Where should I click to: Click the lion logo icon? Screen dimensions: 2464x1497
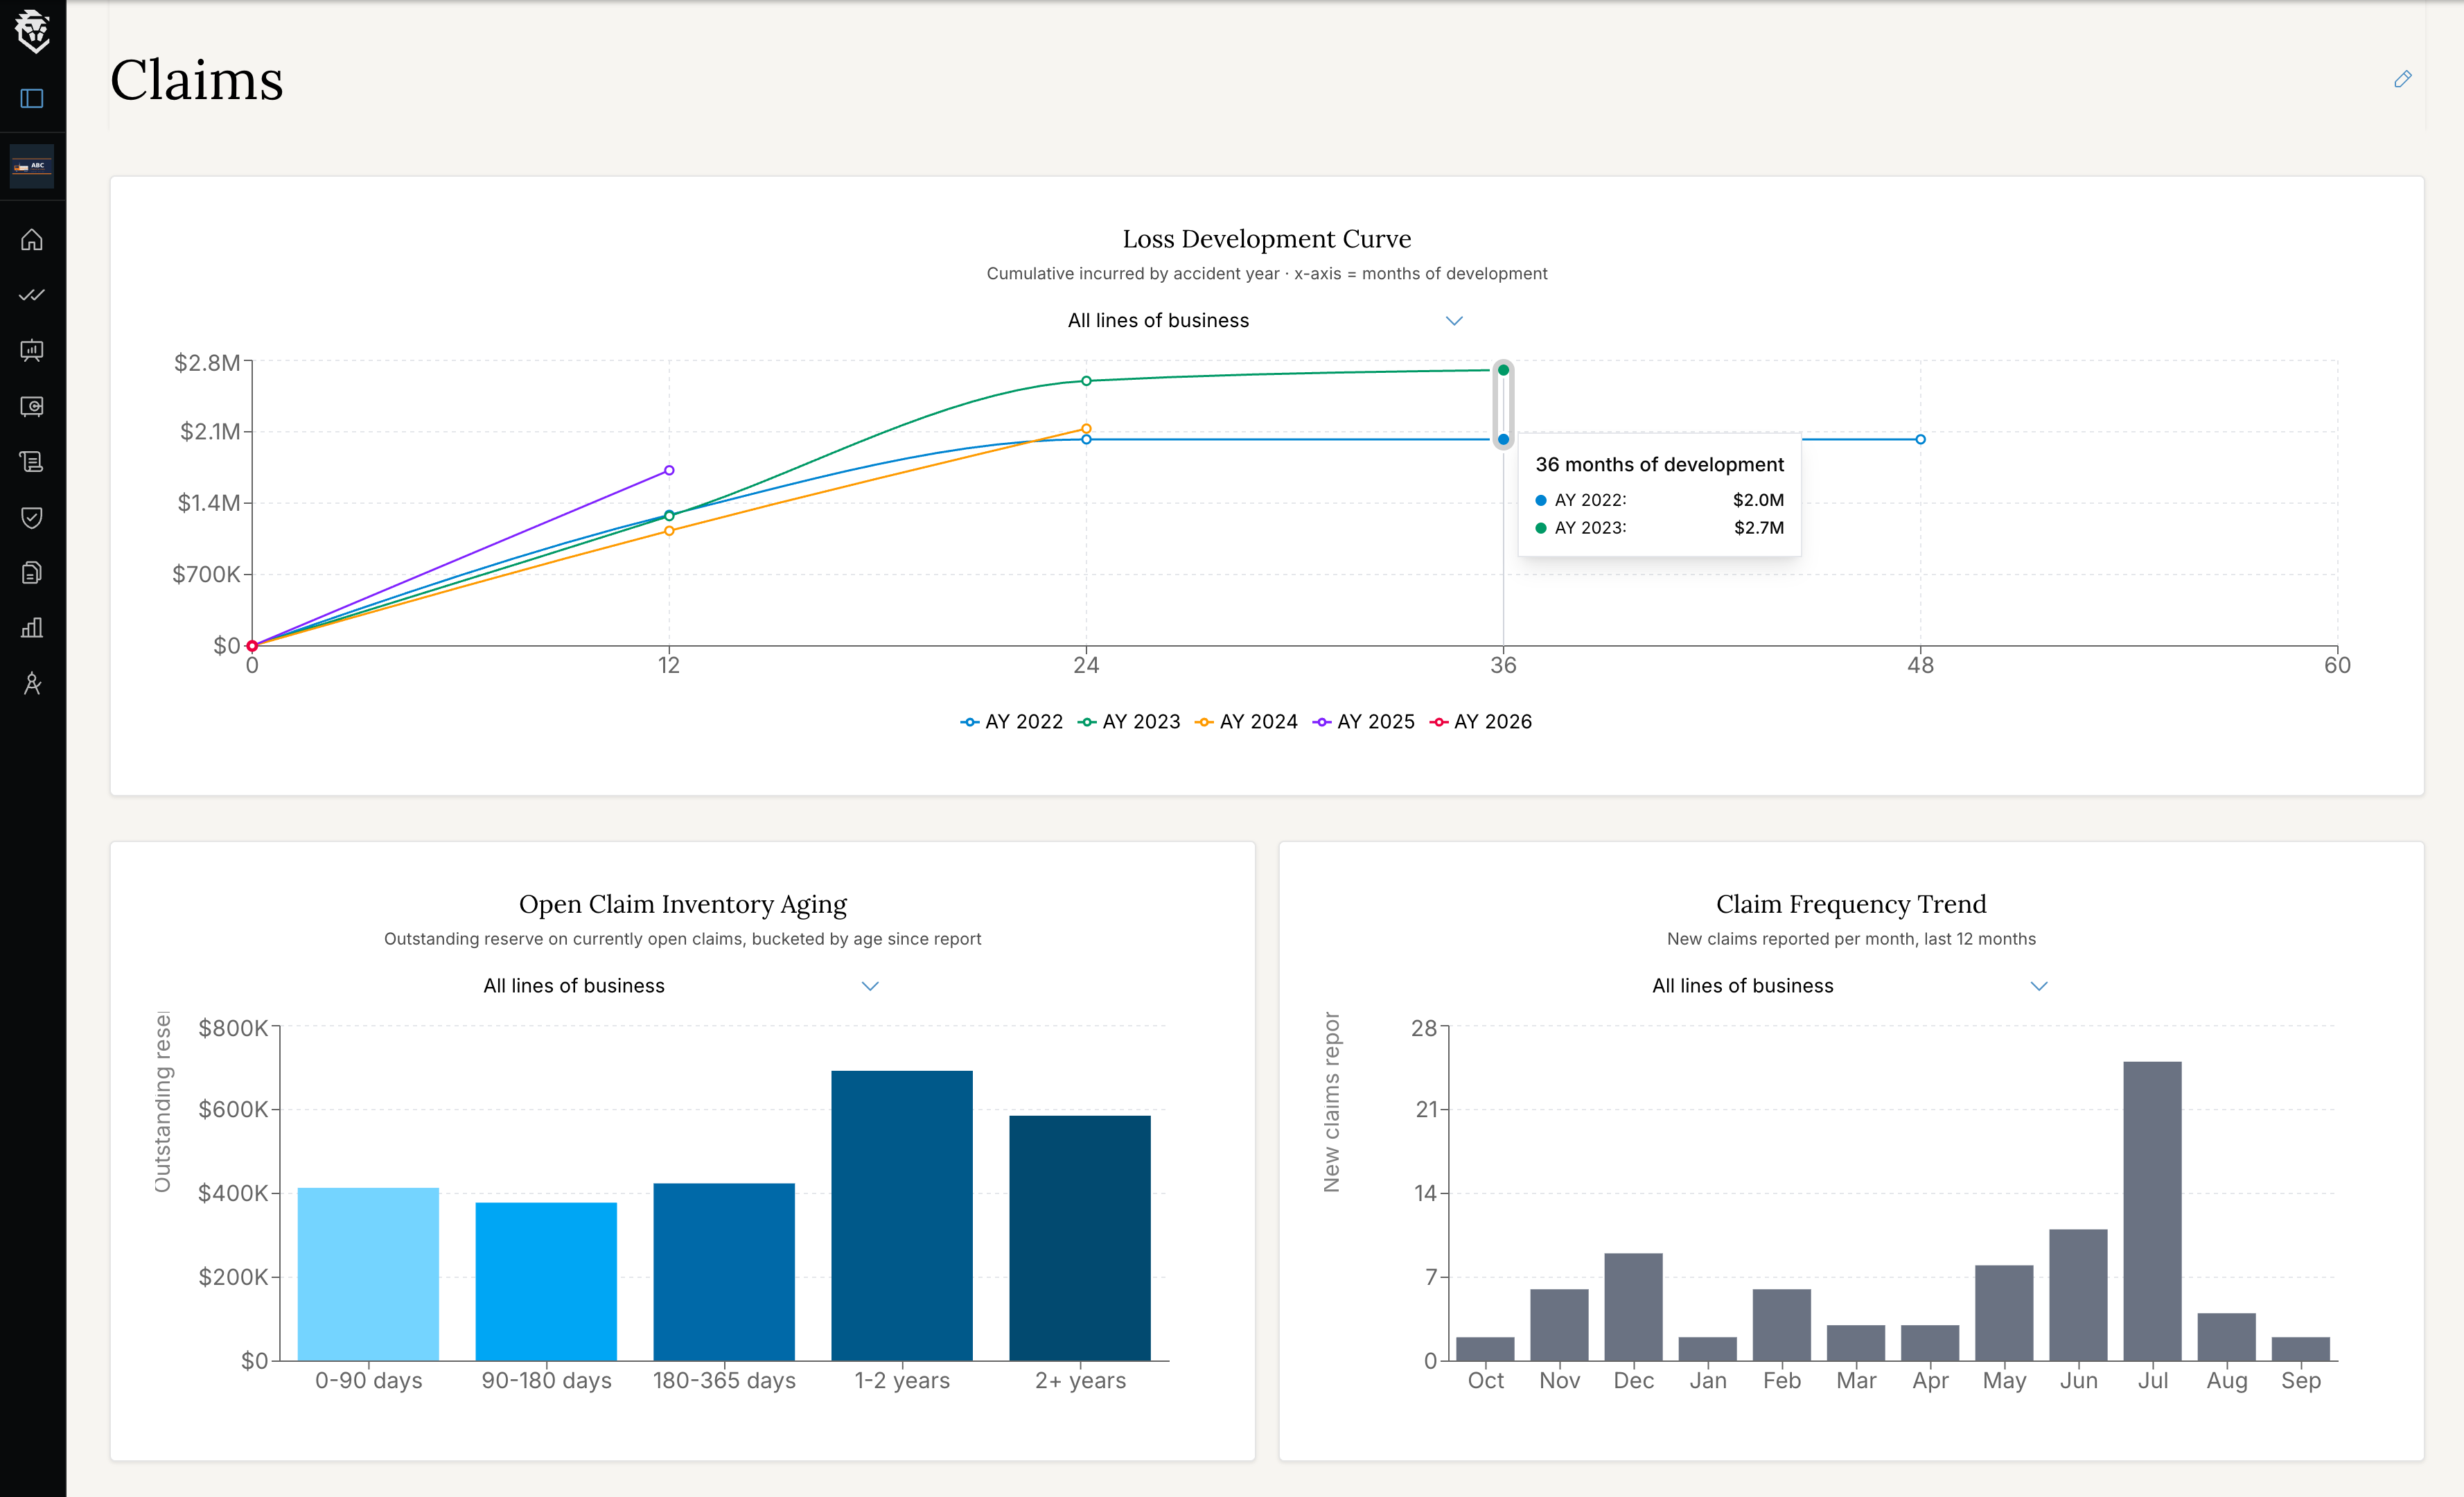point(33,31)
